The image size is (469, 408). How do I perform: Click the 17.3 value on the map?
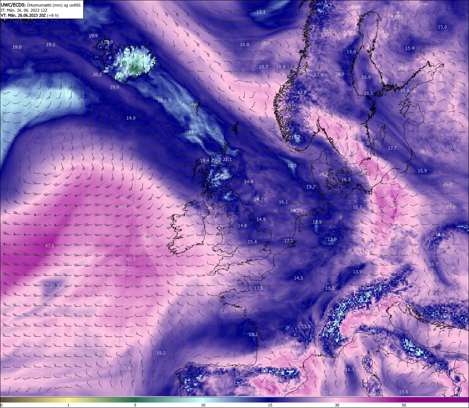point(288,241)
